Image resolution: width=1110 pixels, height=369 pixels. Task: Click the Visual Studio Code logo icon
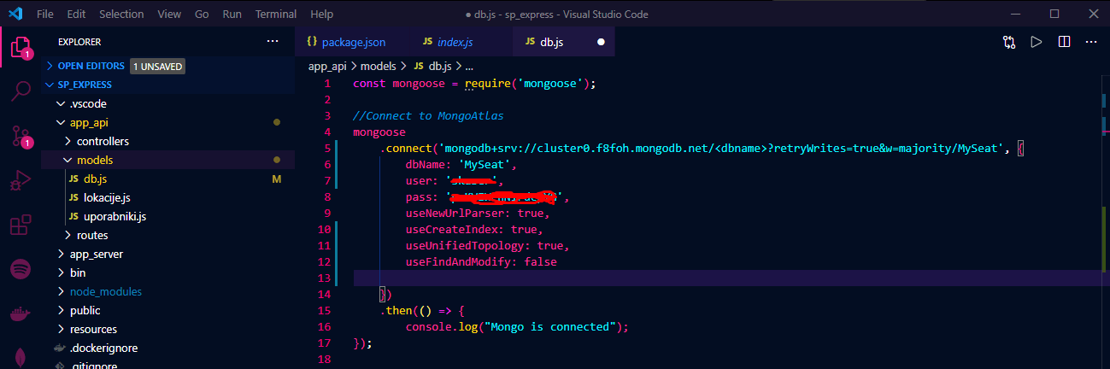[17, 15]
